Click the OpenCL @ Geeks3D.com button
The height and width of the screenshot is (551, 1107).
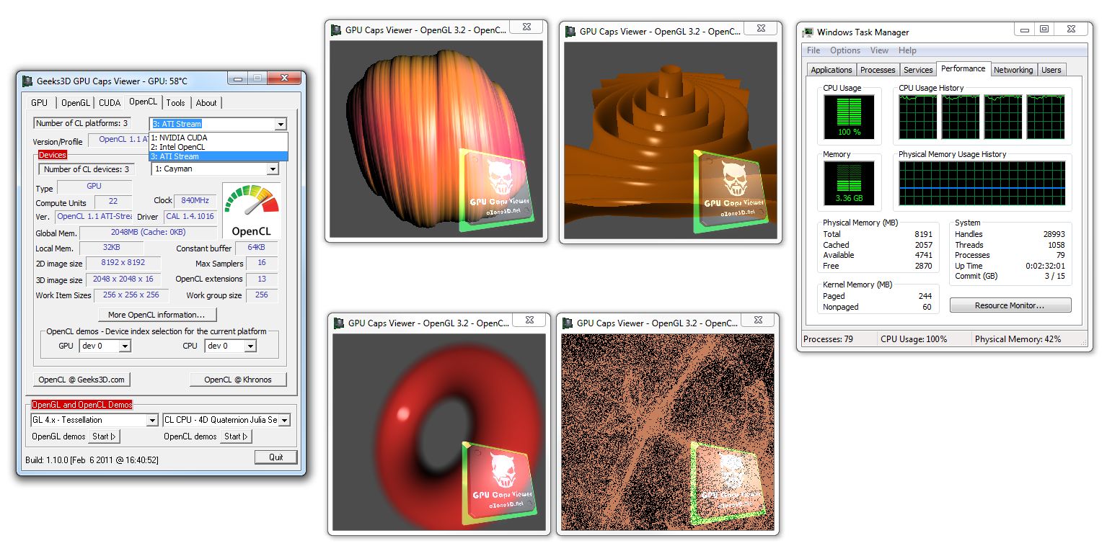click(x=81, y=380)
